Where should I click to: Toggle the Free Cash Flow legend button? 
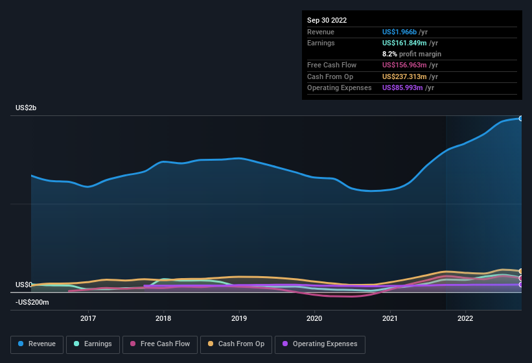[160, 344]
